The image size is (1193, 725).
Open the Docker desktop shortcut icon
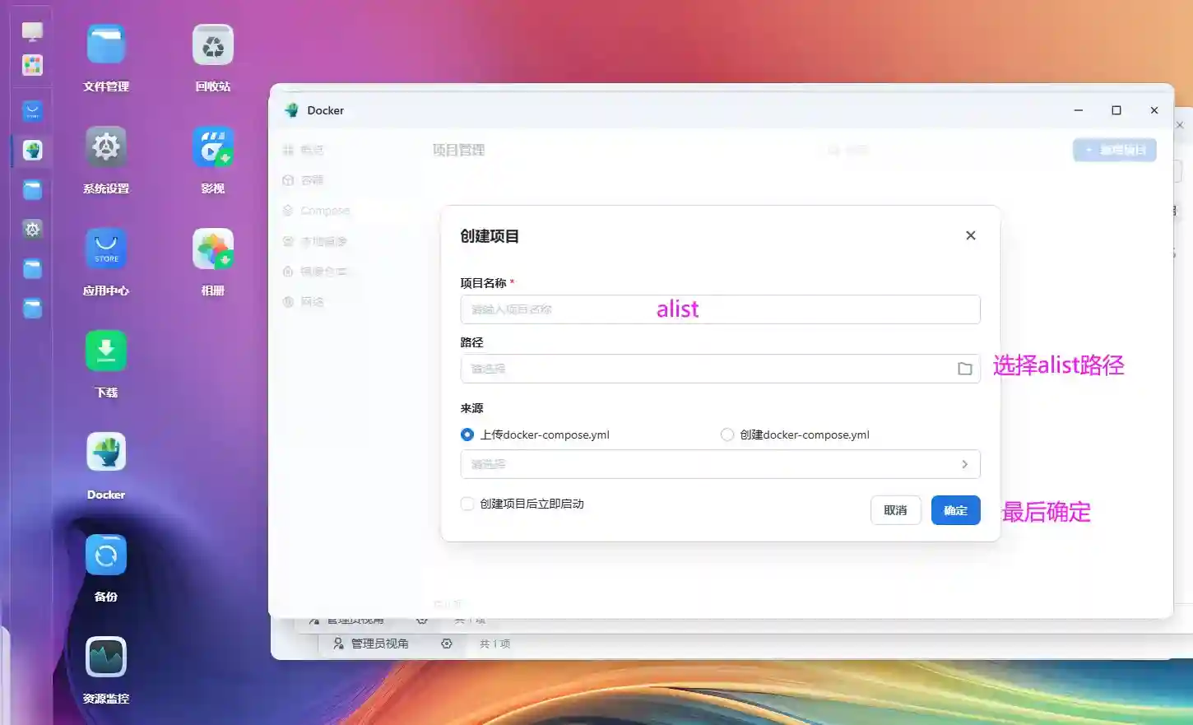click(106, 453)
